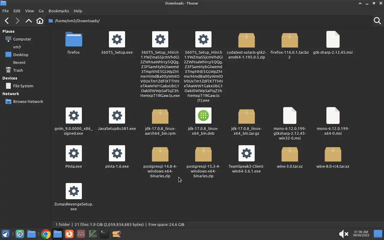Image resolution: width=384 pixels, height=240 pixels.
Task: Select the JavaSetup8u381.exe icon
Action: tap(117, 115)
